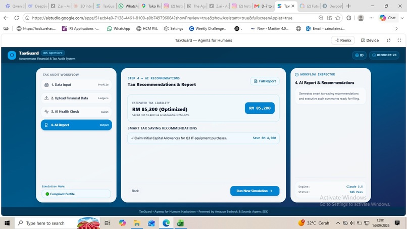
Task: Open the Device preview option
Action: coord(370,40)
